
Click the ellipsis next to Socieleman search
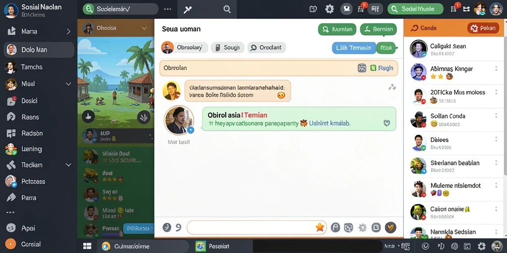(x=167, y=9)
